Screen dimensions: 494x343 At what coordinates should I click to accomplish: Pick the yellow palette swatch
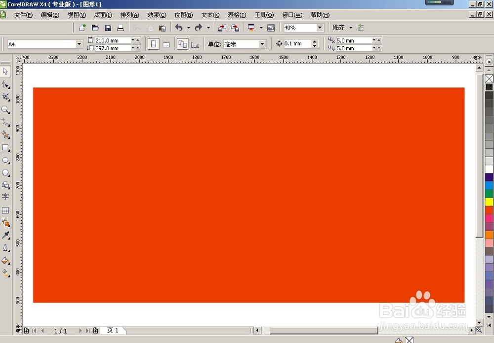point(489,202)
